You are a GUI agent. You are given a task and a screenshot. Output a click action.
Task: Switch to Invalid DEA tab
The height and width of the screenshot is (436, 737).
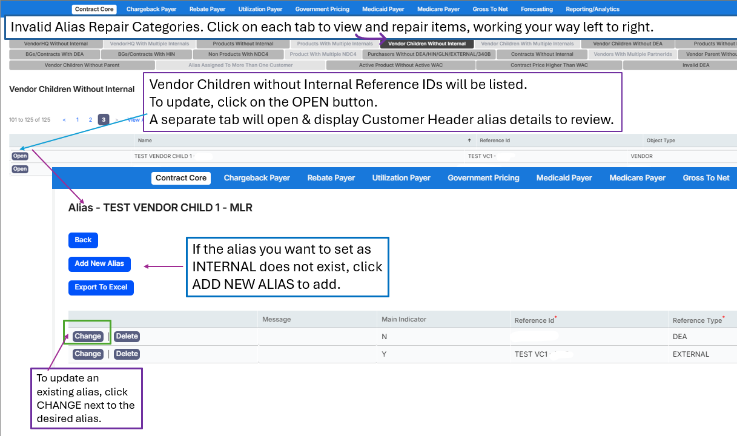click(x=696, y=65)
